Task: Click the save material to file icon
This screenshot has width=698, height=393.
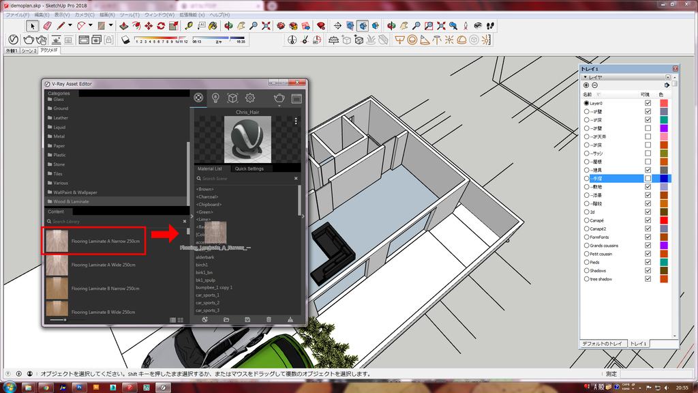Action: (x=247, y=319)
